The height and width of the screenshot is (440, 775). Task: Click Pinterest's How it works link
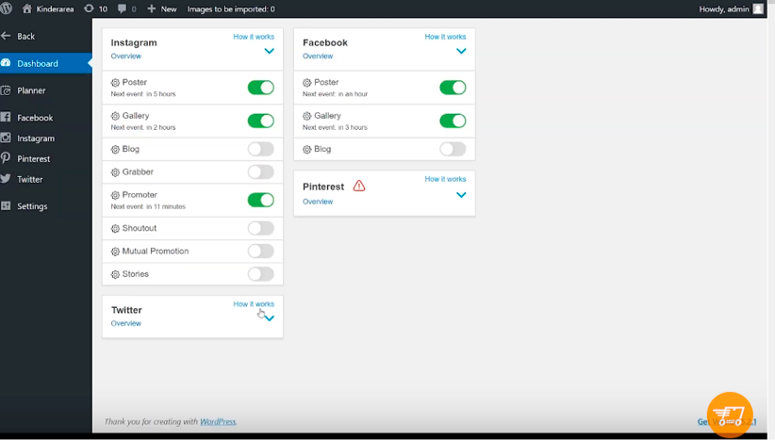445,179
